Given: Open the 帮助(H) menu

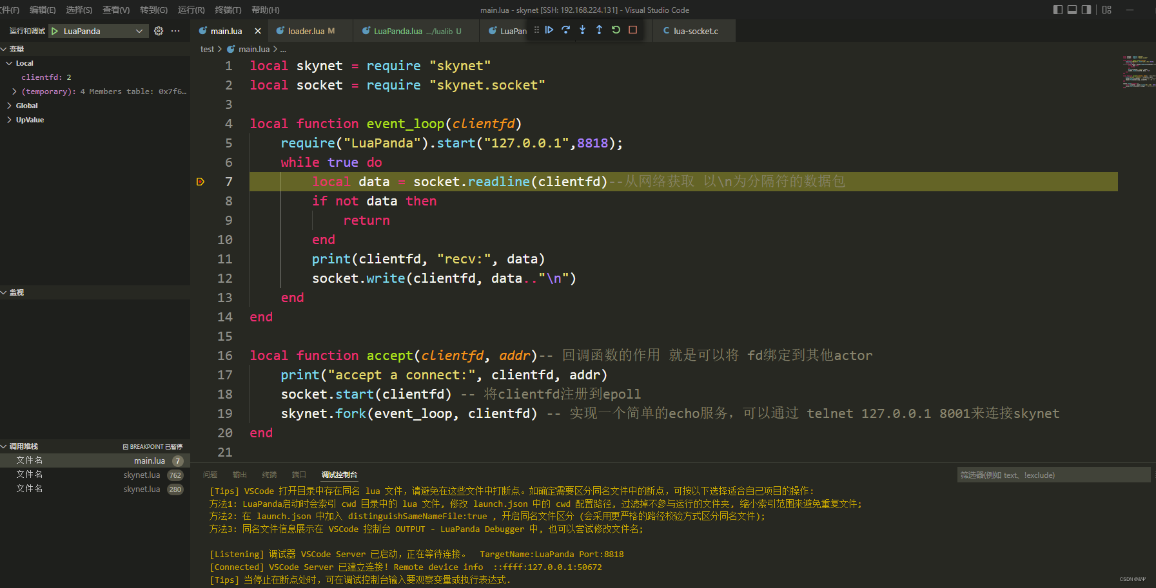Looking at the screenshot, I should [266, 10].
